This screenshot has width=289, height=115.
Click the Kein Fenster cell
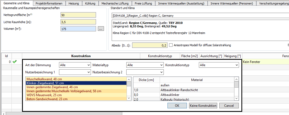point(266,62)
